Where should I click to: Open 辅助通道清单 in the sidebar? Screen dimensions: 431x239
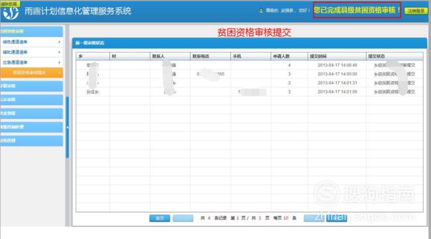click(15, 52)
